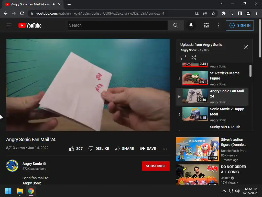Show hidden system tray icons chevron
The image size is (262, 197).
pos(224,191)
